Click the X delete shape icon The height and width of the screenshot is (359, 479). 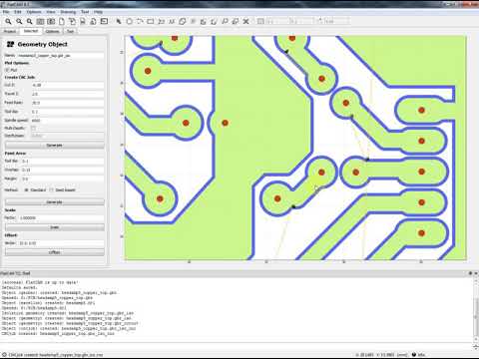pos(245,21)
